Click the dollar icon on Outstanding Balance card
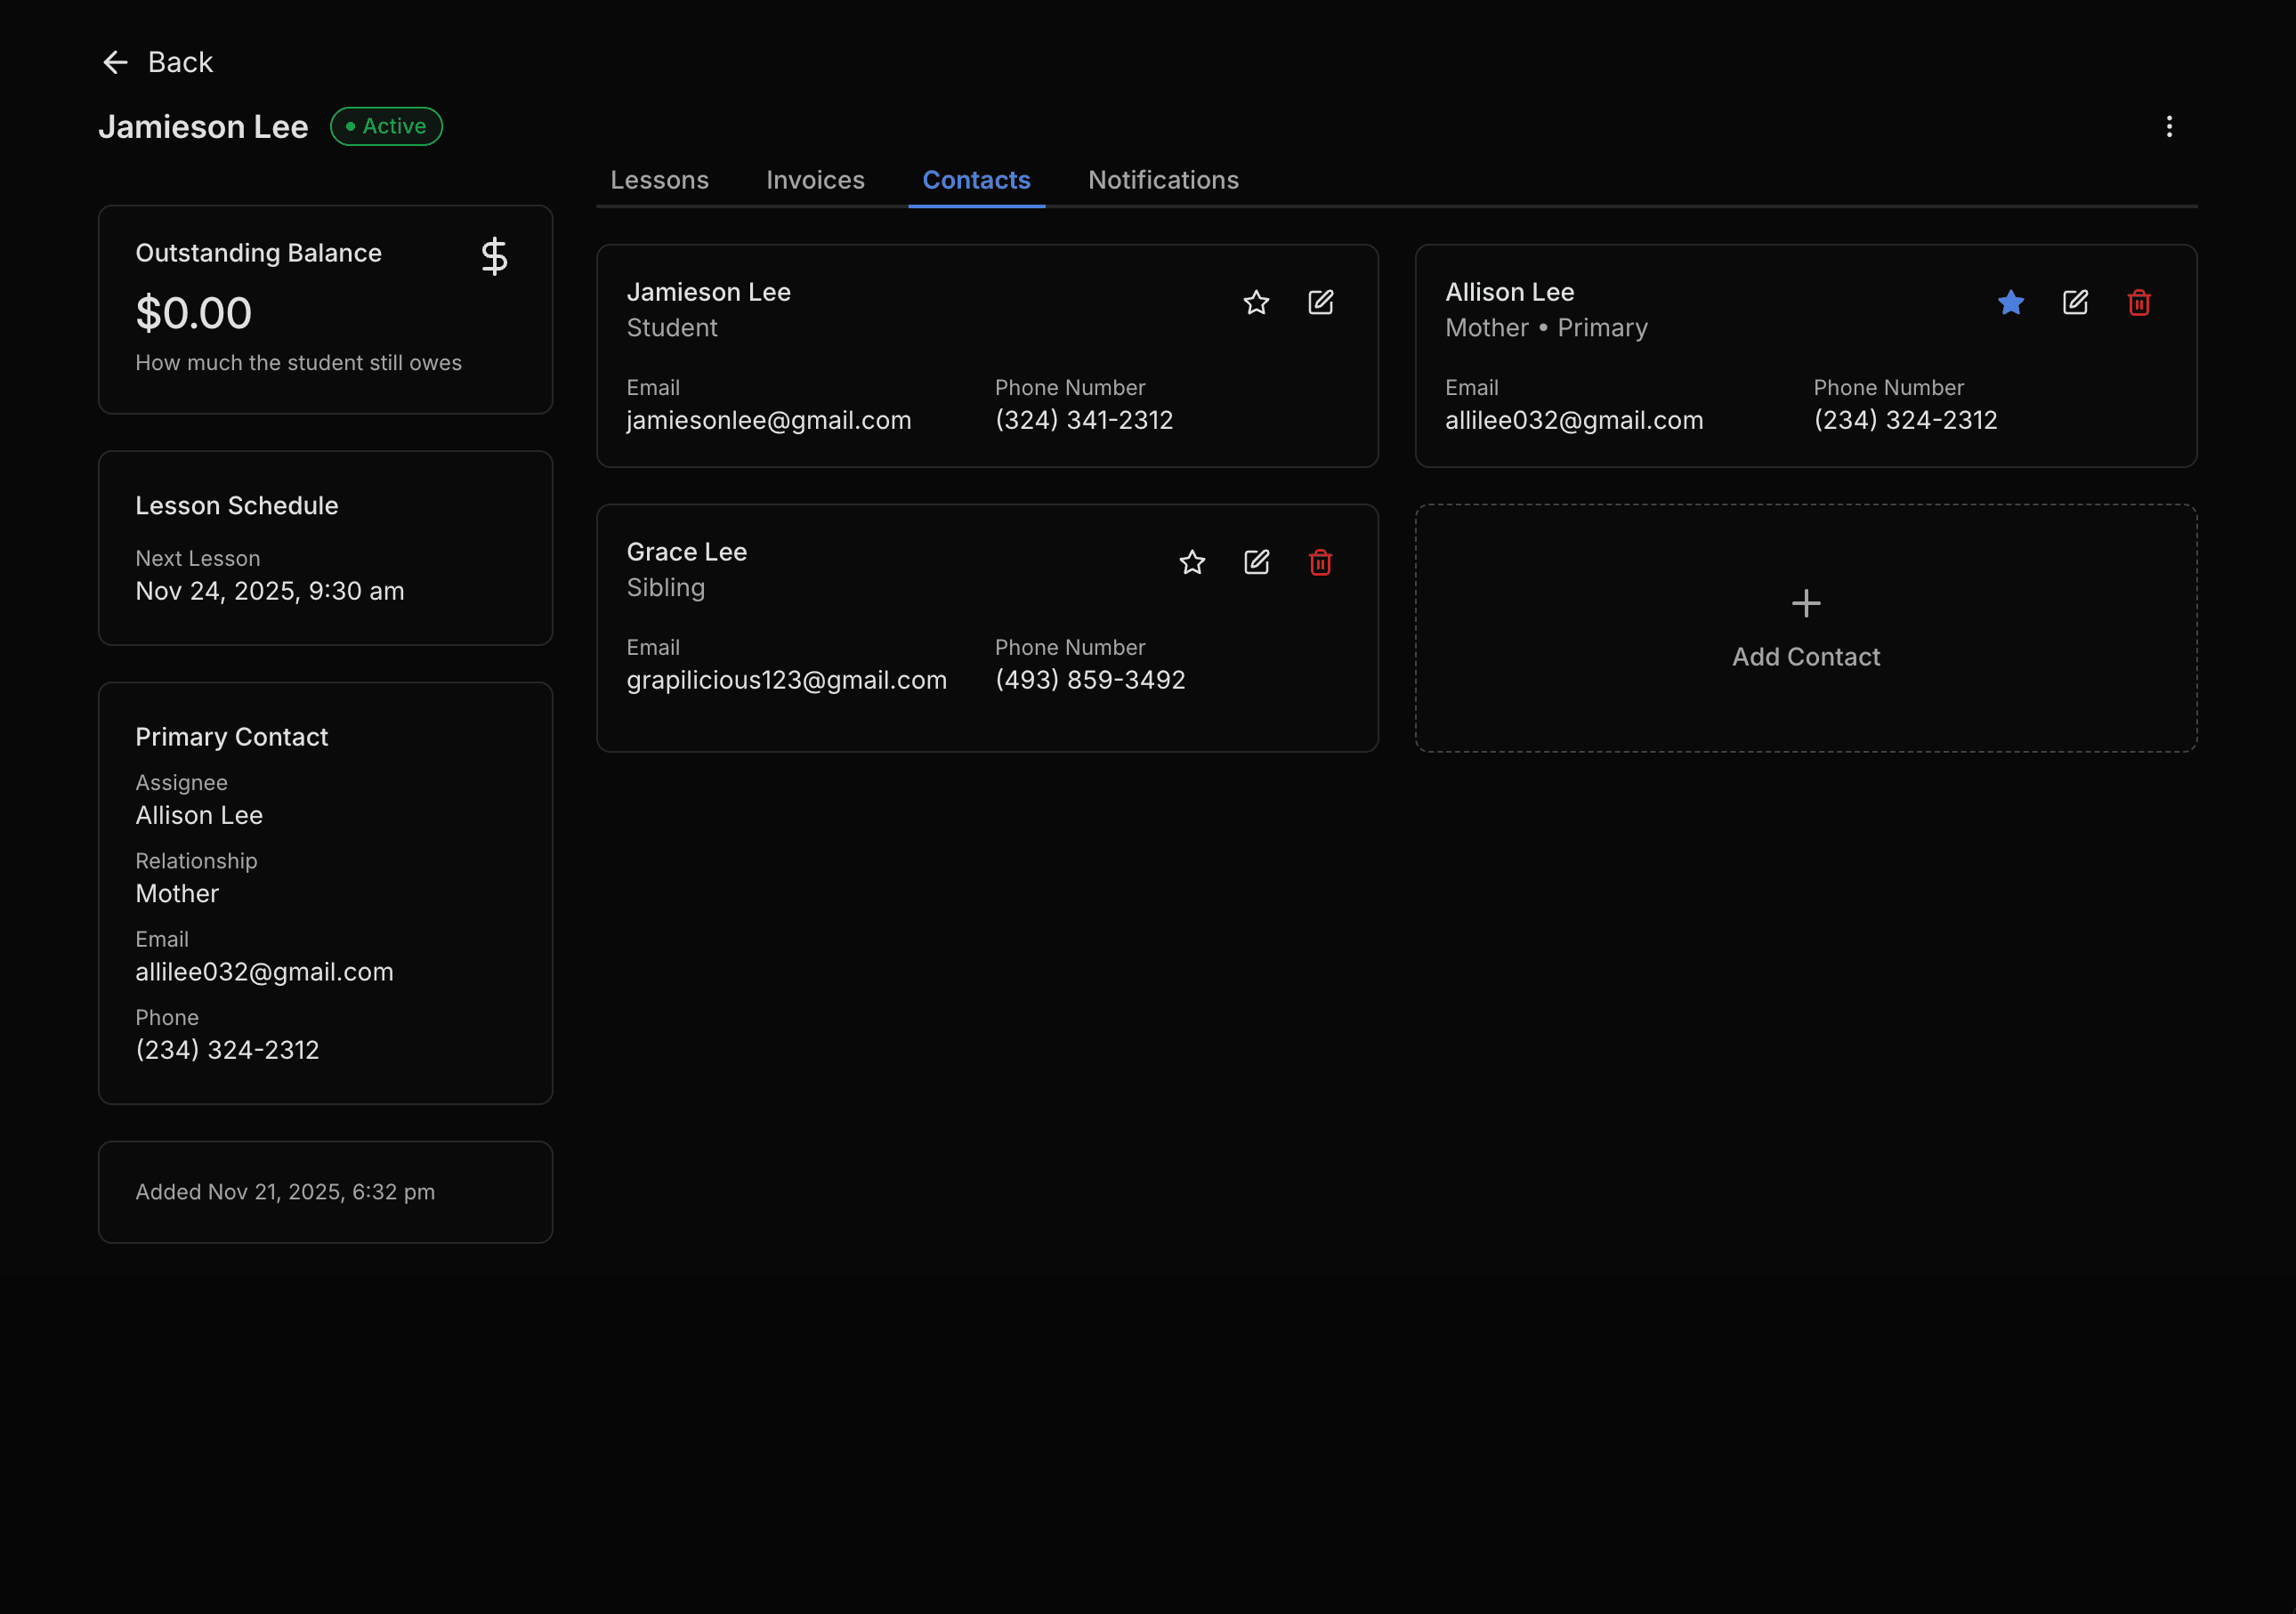 (x=494, y=256)
